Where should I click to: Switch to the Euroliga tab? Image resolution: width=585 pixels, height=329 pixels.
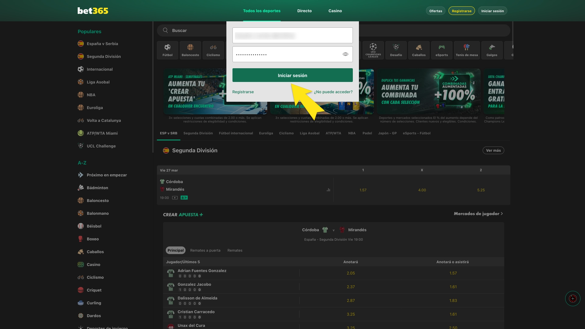pyautogui.click(x=266, y=133)
